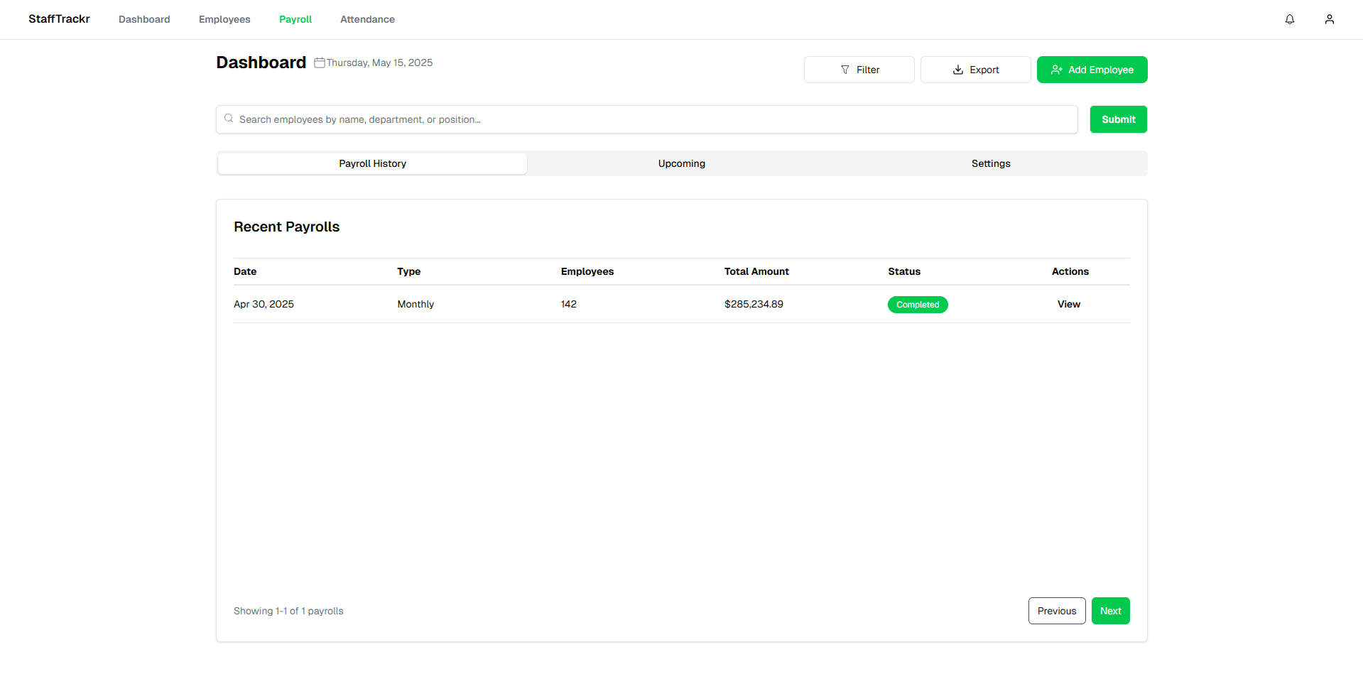Click the search magnifier icon
Viewport: 1363px width, 674px height.
tap(229, 119)
